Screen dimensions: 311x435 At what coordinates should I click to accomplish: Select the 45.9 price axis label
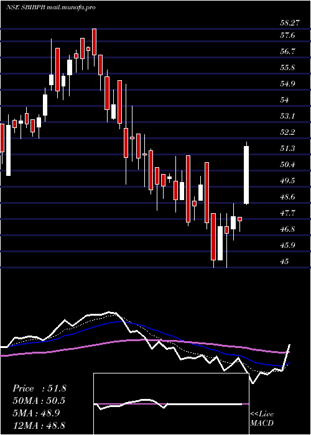pyautogui.click(x=287, y=245)
